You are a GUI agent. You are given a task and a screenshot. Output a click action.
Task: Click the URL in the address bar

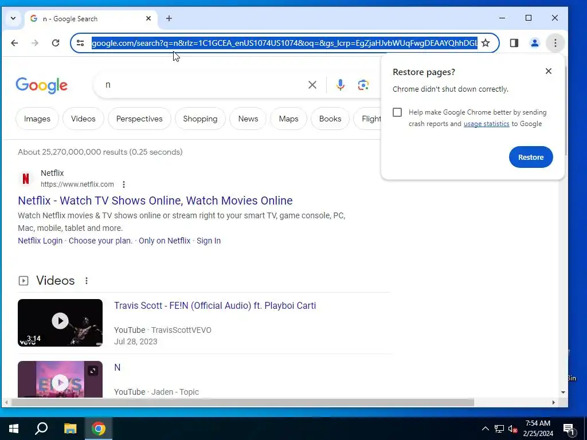click(284, 43)
